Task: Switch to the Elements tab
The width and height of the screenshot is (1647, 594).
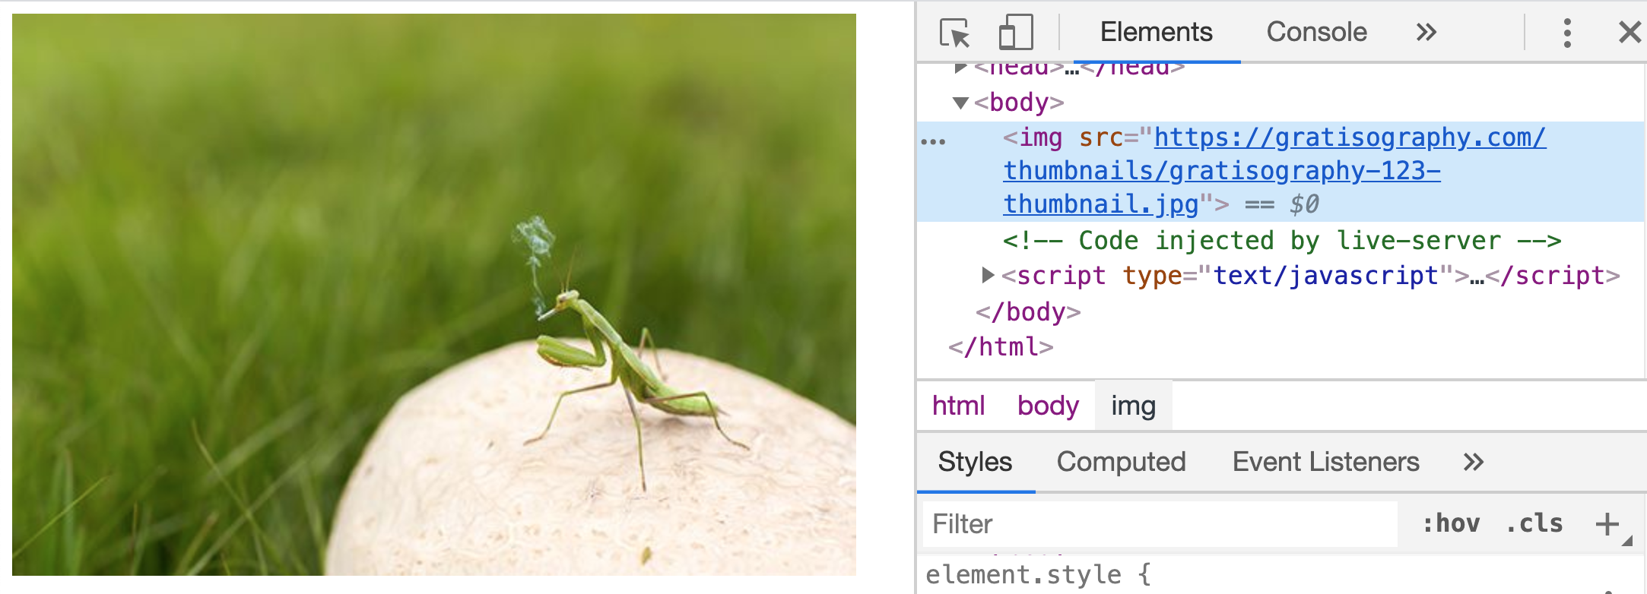Action: [1156, 32]
